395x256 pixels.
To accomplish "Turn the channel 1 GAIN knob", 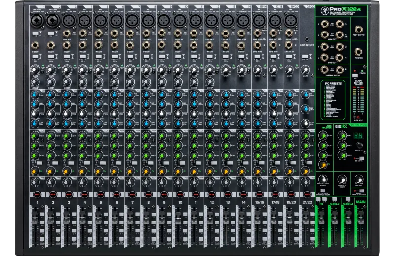I will tap(35, 69).
